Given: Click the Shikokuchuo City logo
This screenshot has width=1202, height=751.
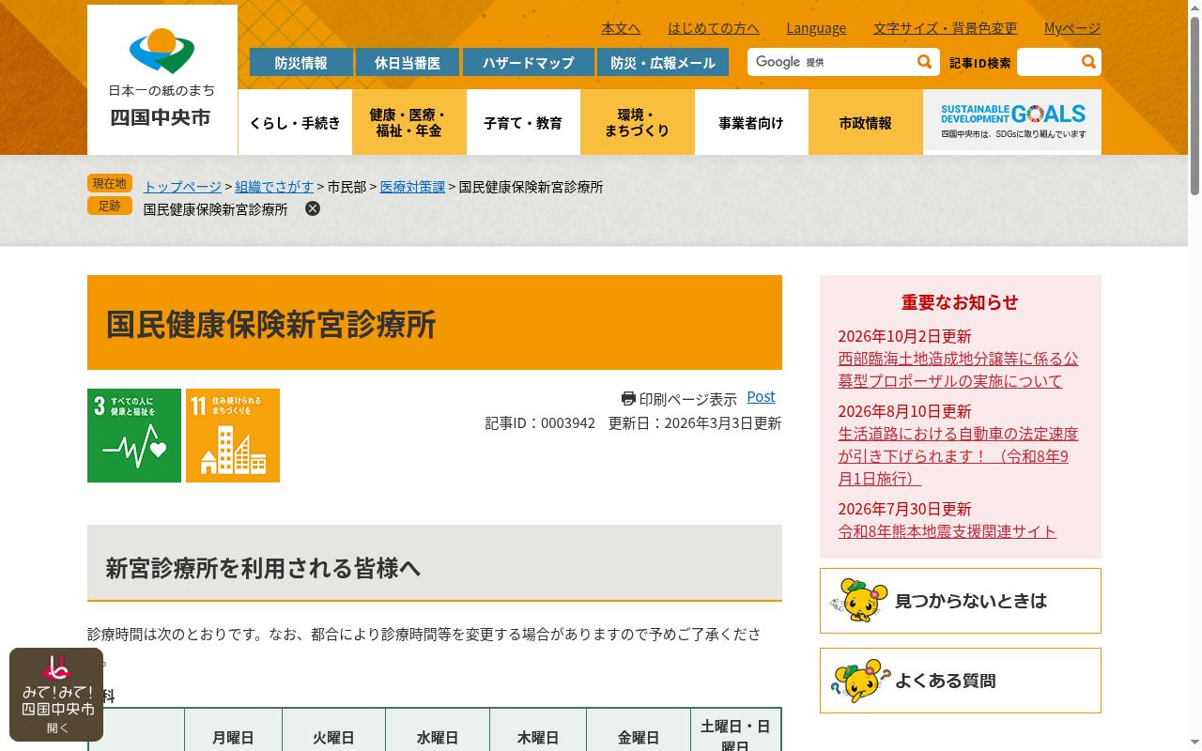Looking at the screenshot, I should [162, 80].
